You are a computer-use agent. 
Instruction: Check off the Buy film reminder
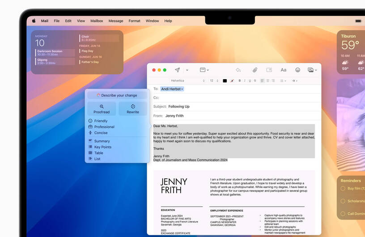click(343, 188)
